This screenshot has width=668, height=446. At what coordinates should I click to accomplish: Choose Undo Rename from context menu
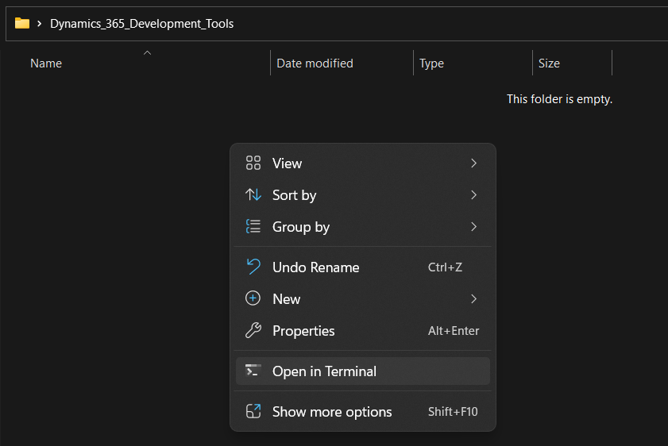[x=362, y=267]
